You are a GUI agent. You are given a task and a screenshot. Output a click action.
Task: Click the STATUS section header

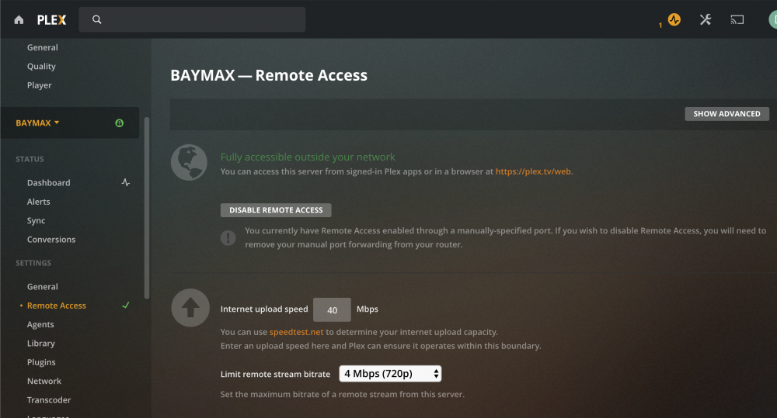point(30,159)
